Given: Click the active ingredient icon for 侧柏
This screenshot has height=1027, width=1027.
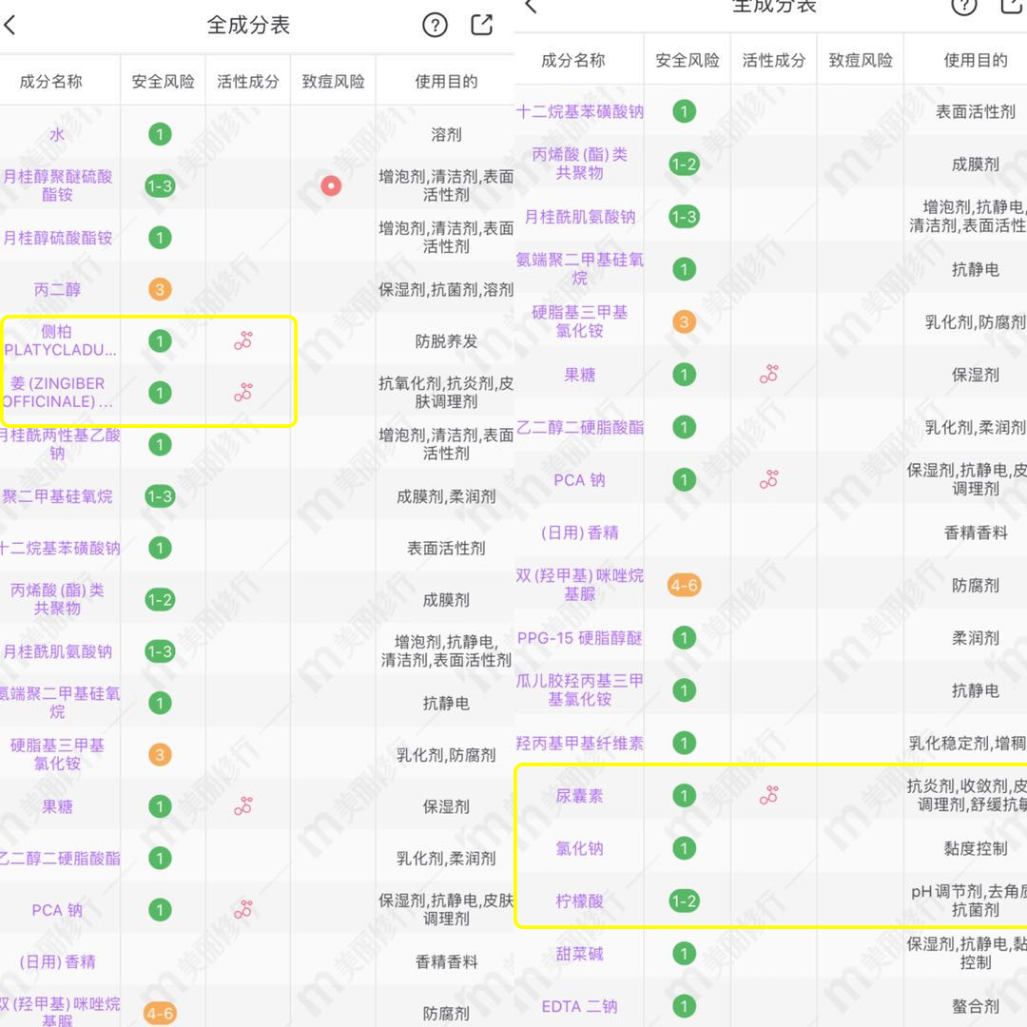Looking at the screenshot, I should pyautogui.click(x=243, y=340).
